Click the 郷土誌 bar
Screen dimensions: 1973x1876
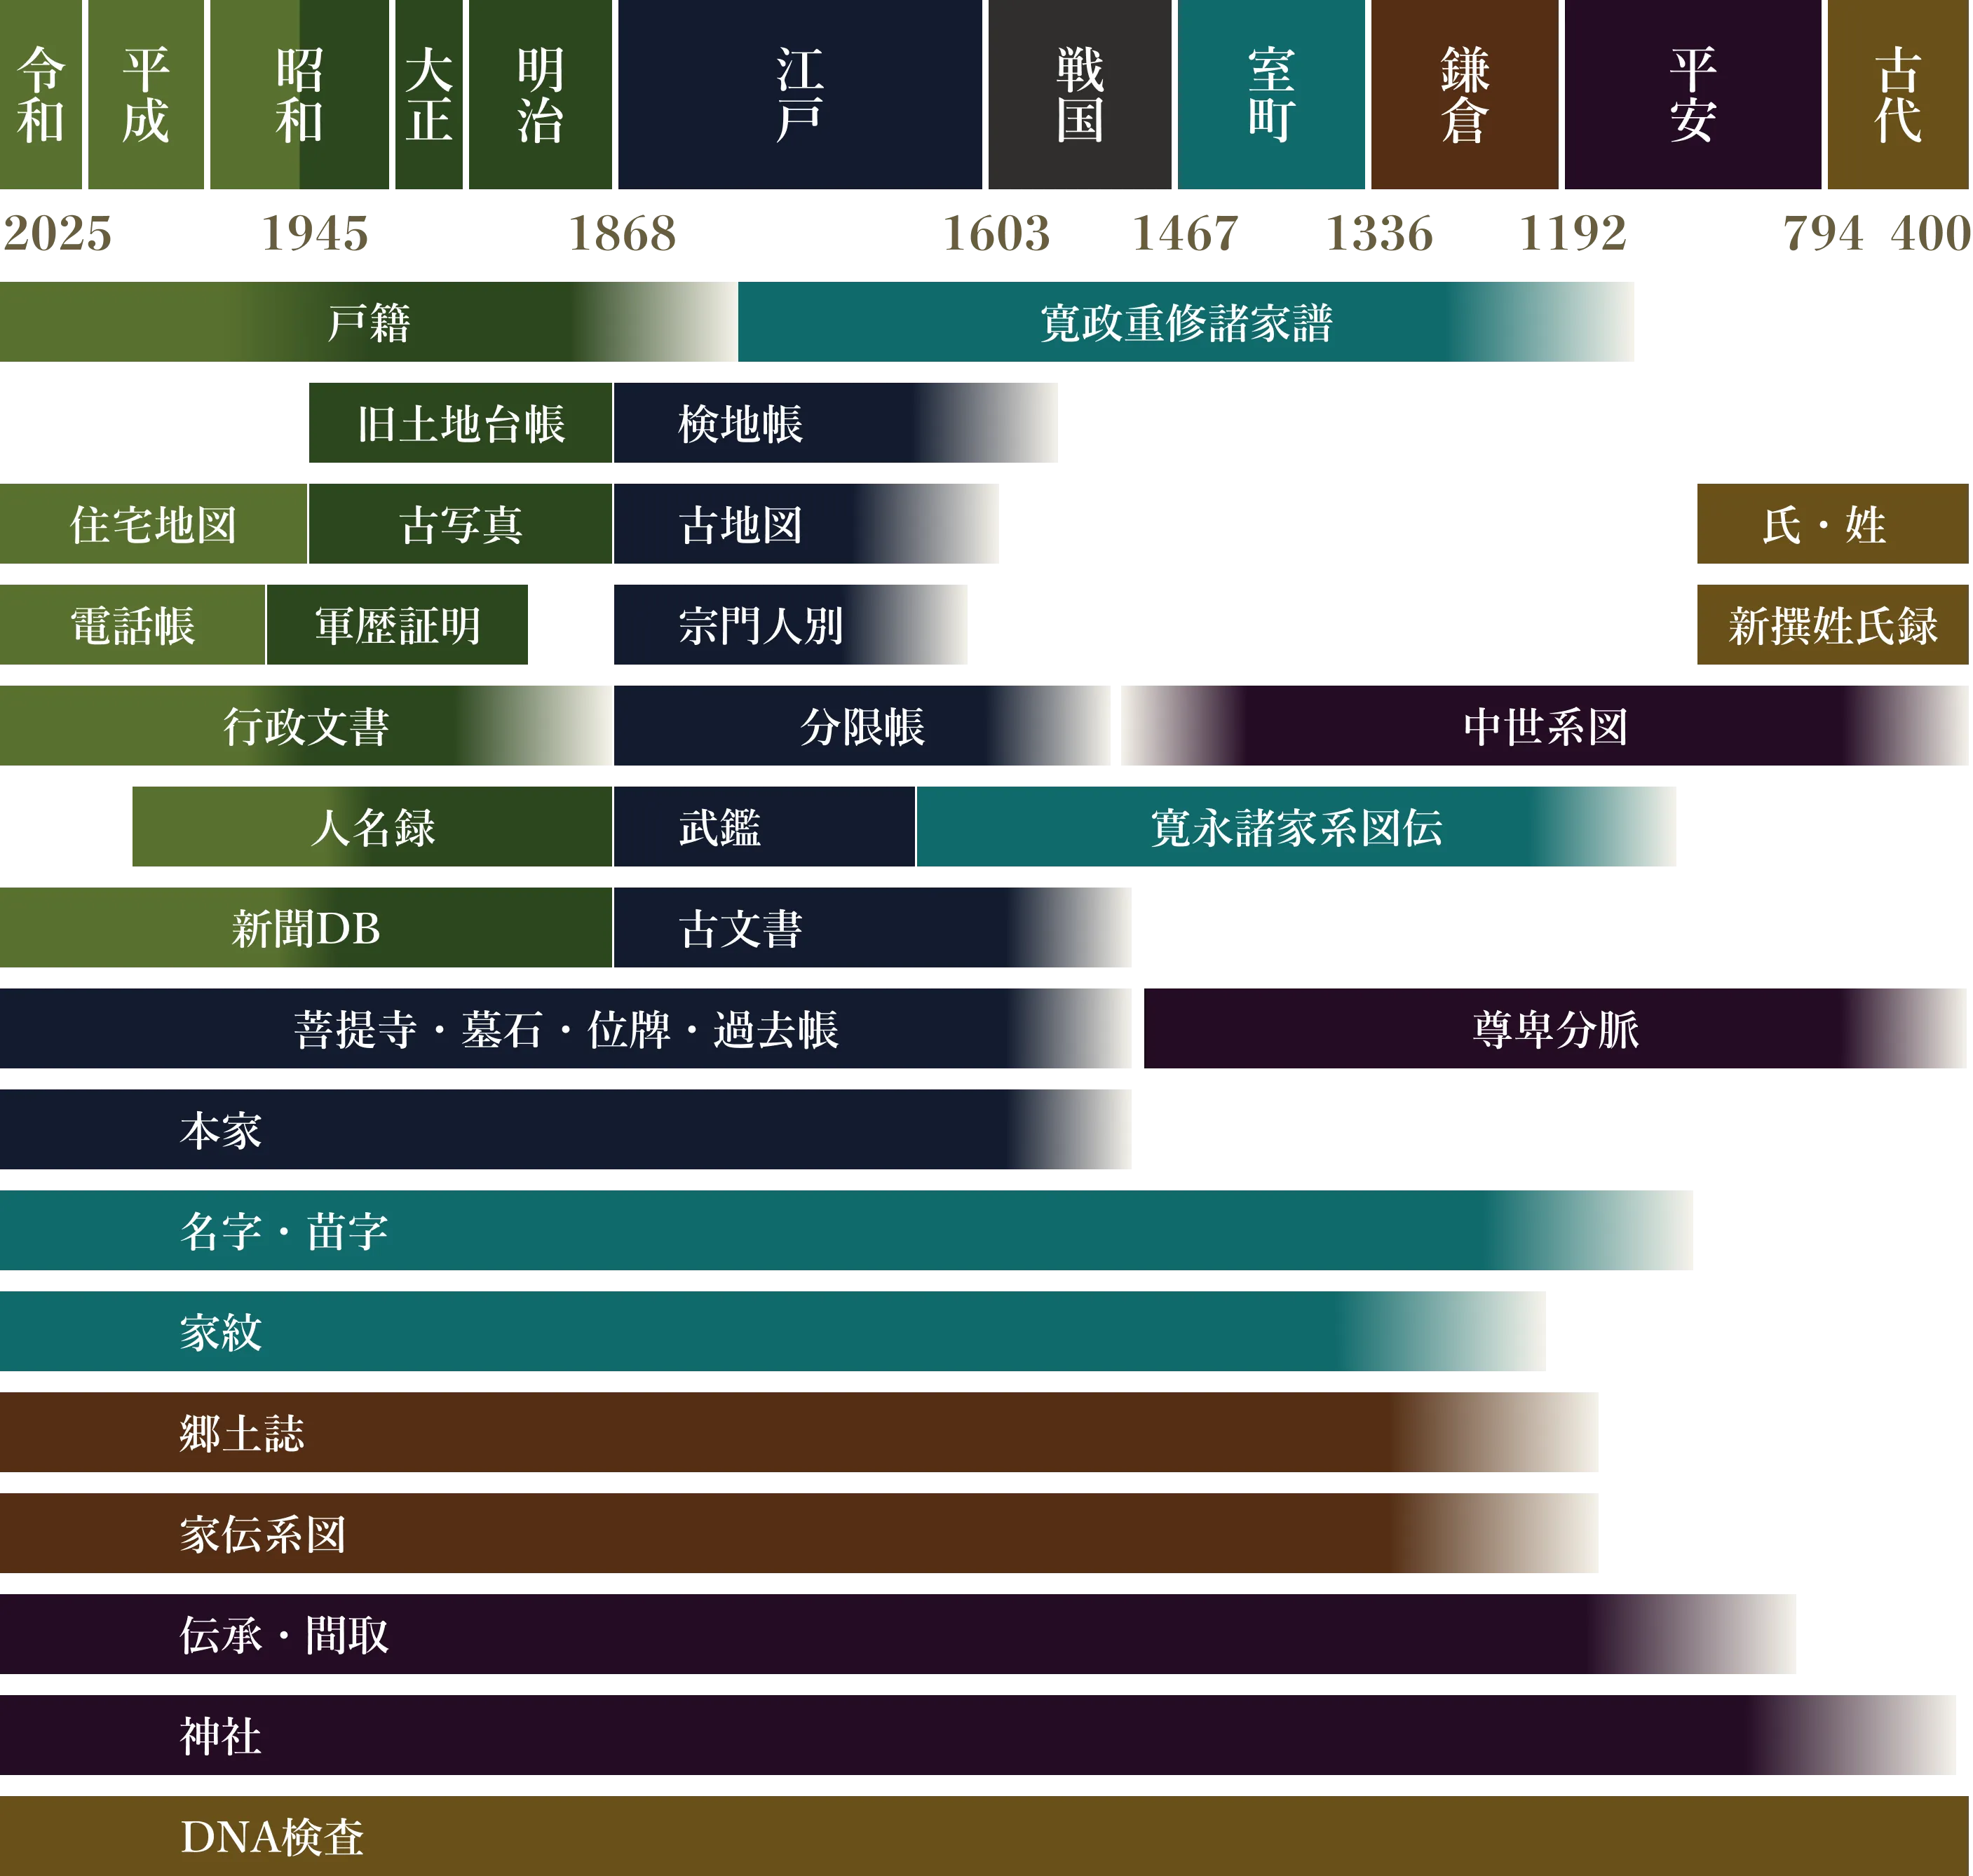tap(799, 1433)
